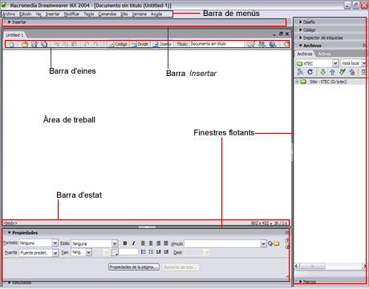Click the Save document icon in toolbar
The height and width of the screenshot is (289, 369).
point(34,44)
